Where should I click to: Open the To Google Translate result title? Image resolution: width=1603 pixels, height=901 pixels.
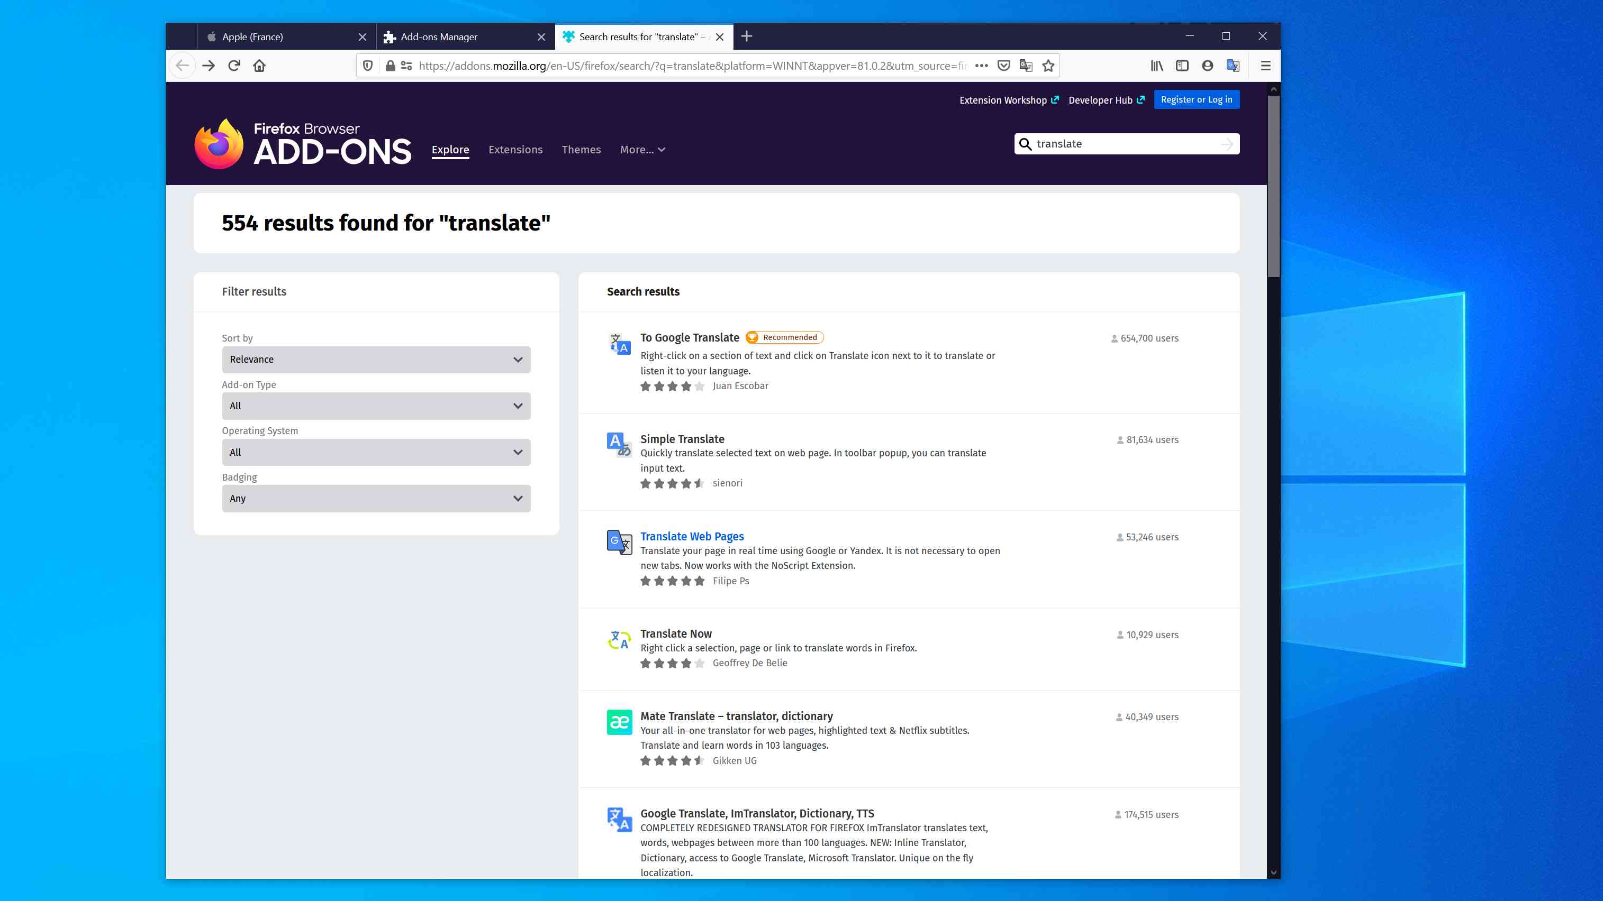690,338
